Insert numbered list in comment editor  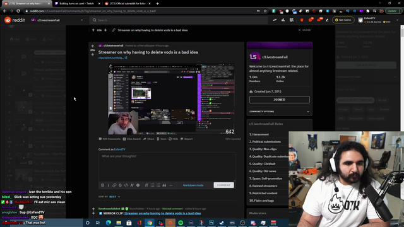(158, 185)
